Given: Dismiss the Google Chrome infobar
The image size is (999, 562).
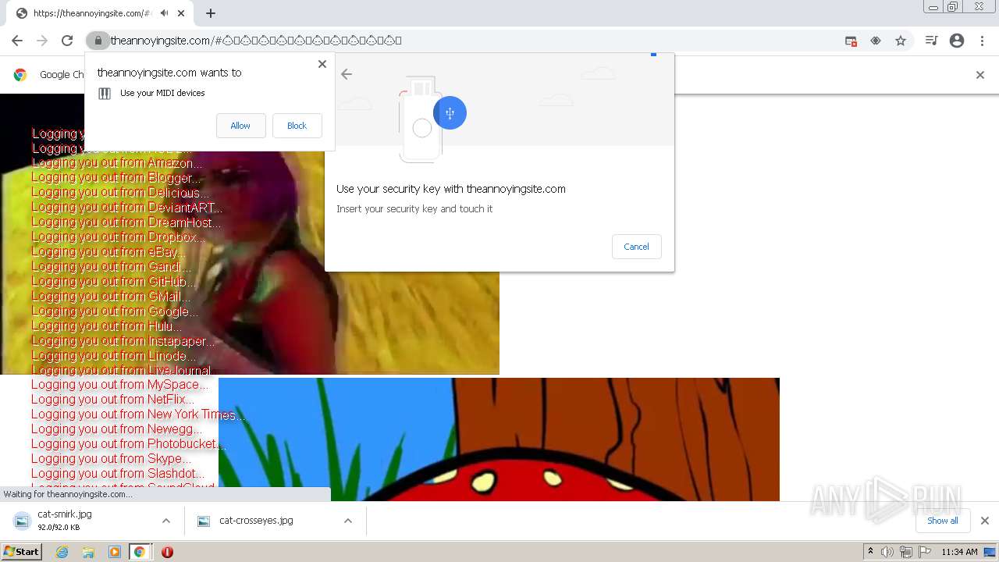Looking at the screenshot, I should coord(980,75).
